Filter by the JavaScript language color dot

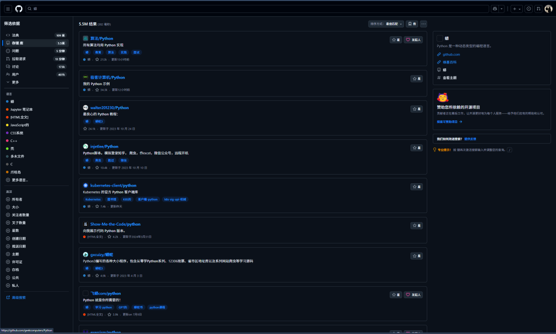[8, 125]
